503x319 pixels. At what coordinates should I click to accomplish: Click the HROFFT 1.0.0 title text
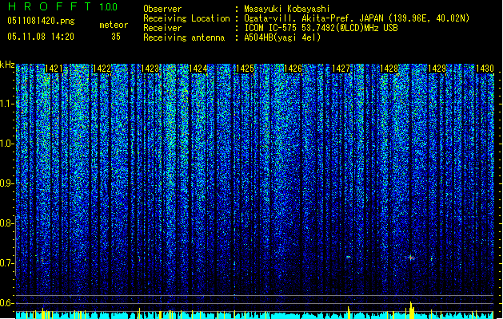click(63, 6)
